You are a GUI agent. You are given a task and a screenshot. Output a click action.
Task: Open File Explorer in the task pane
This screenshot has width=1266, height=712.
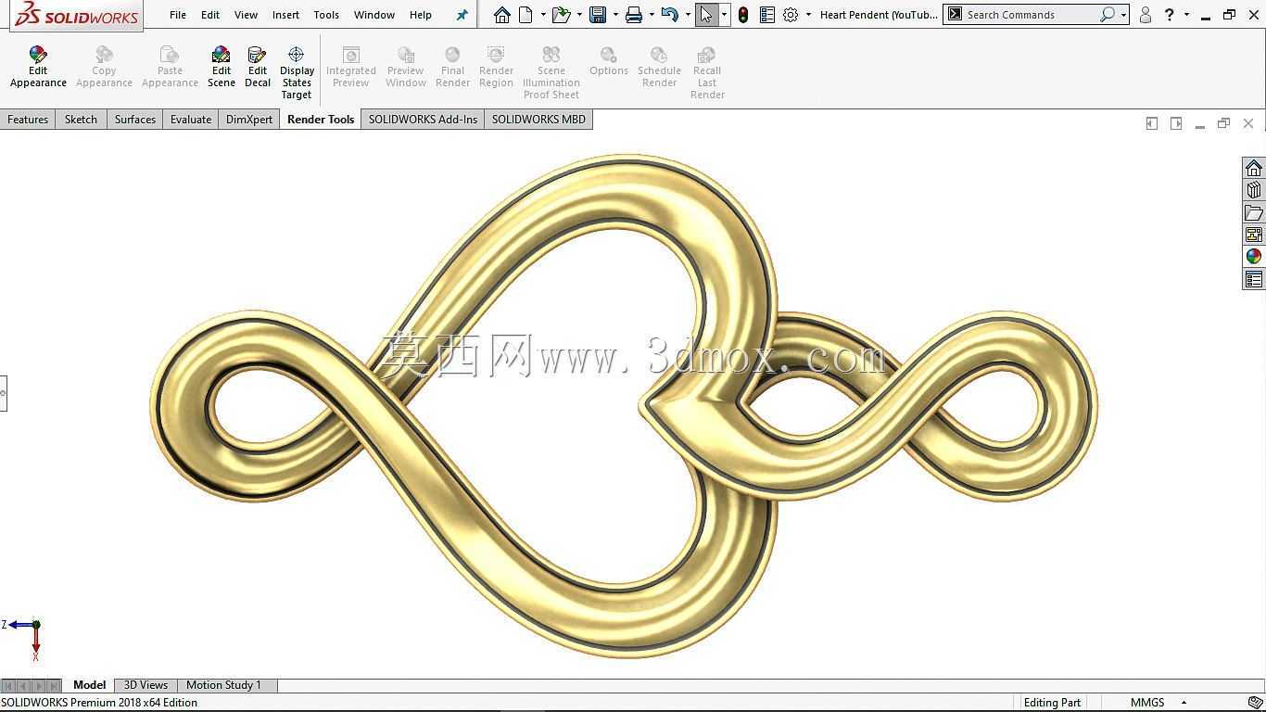(x=1254, y=212)
